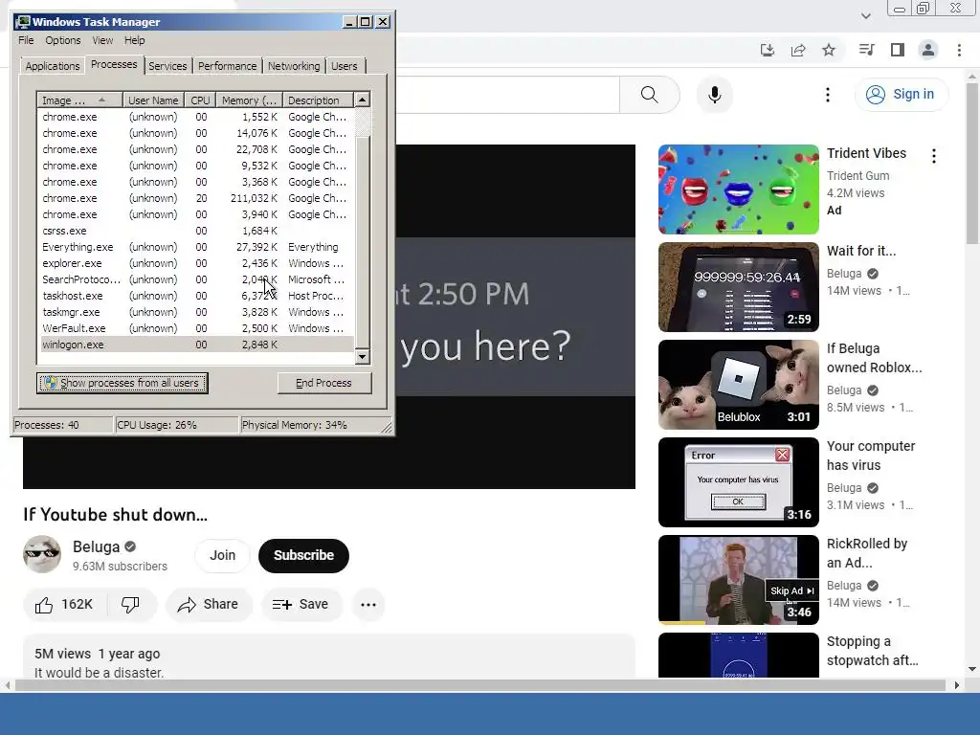Viewport: 980px width, 735px height.
Task: Click the Save button under video
Action: click(x=301, y=605)
